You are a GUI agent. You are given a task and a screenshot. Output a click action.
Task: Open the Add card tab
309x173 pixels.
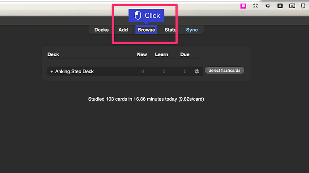click(x=123, y=30)
